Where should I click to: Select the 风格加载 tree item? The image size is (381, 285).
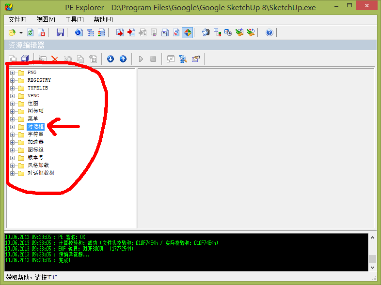38,165
